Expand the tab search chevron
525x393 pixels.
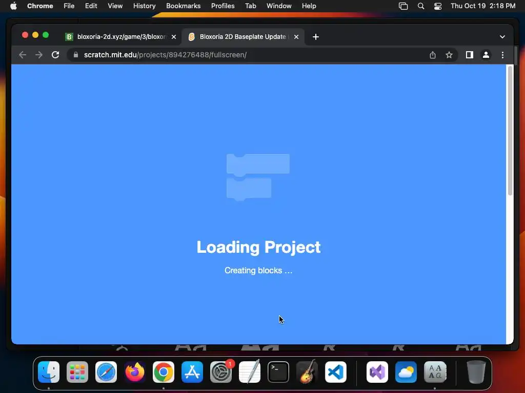coord(502,37)
